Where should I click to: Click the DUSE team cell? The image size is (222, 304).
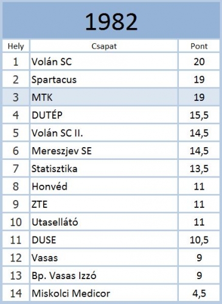pyautogui.click(x=104, y=240)
